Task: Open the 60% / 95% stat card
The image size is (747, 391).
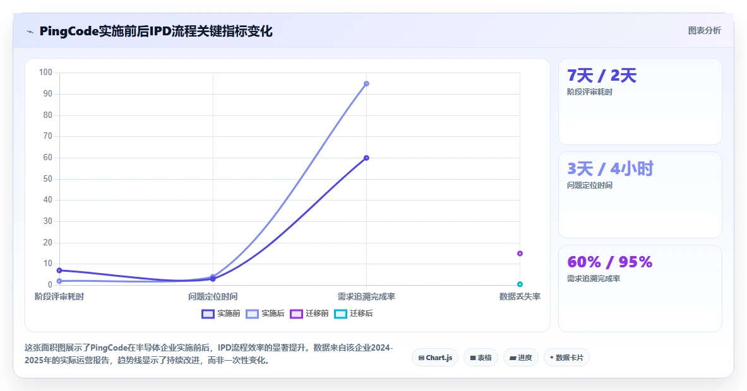Action: pyautogui.click(x=640, y=288)
